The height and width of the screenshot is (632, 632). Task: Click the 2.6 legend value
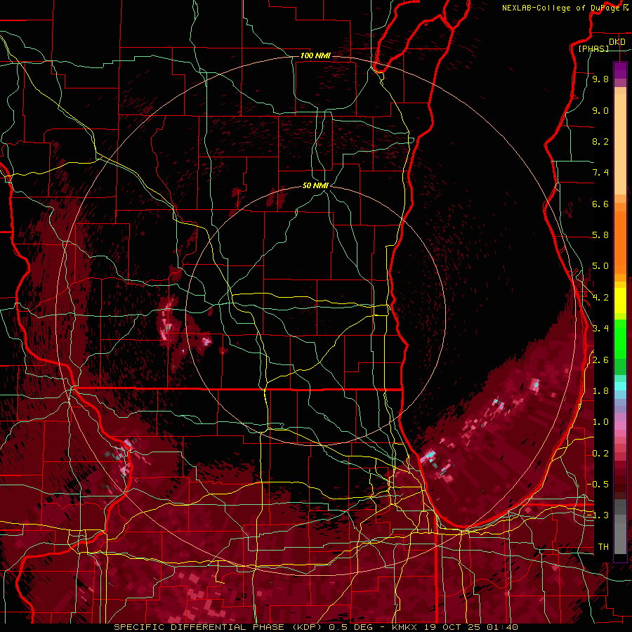[600, 360]
